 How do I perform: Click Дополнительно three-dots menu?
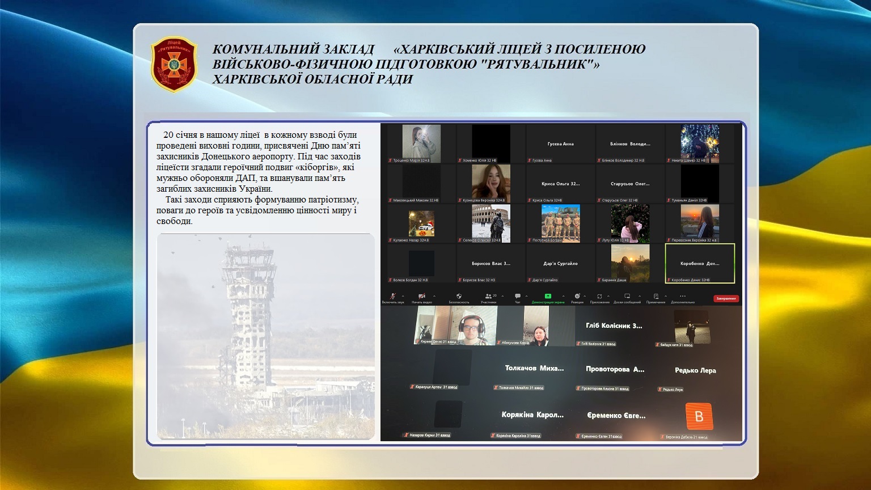coord(683,296)
